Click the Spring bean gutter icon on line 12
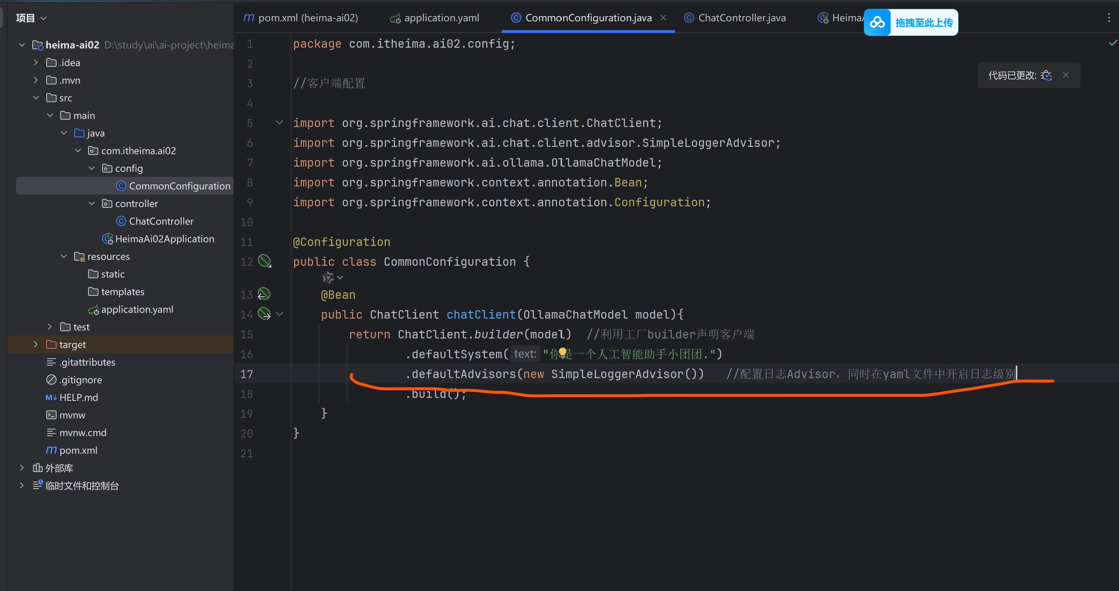This screenshot has height=591, width=1119. click(264, 261)
